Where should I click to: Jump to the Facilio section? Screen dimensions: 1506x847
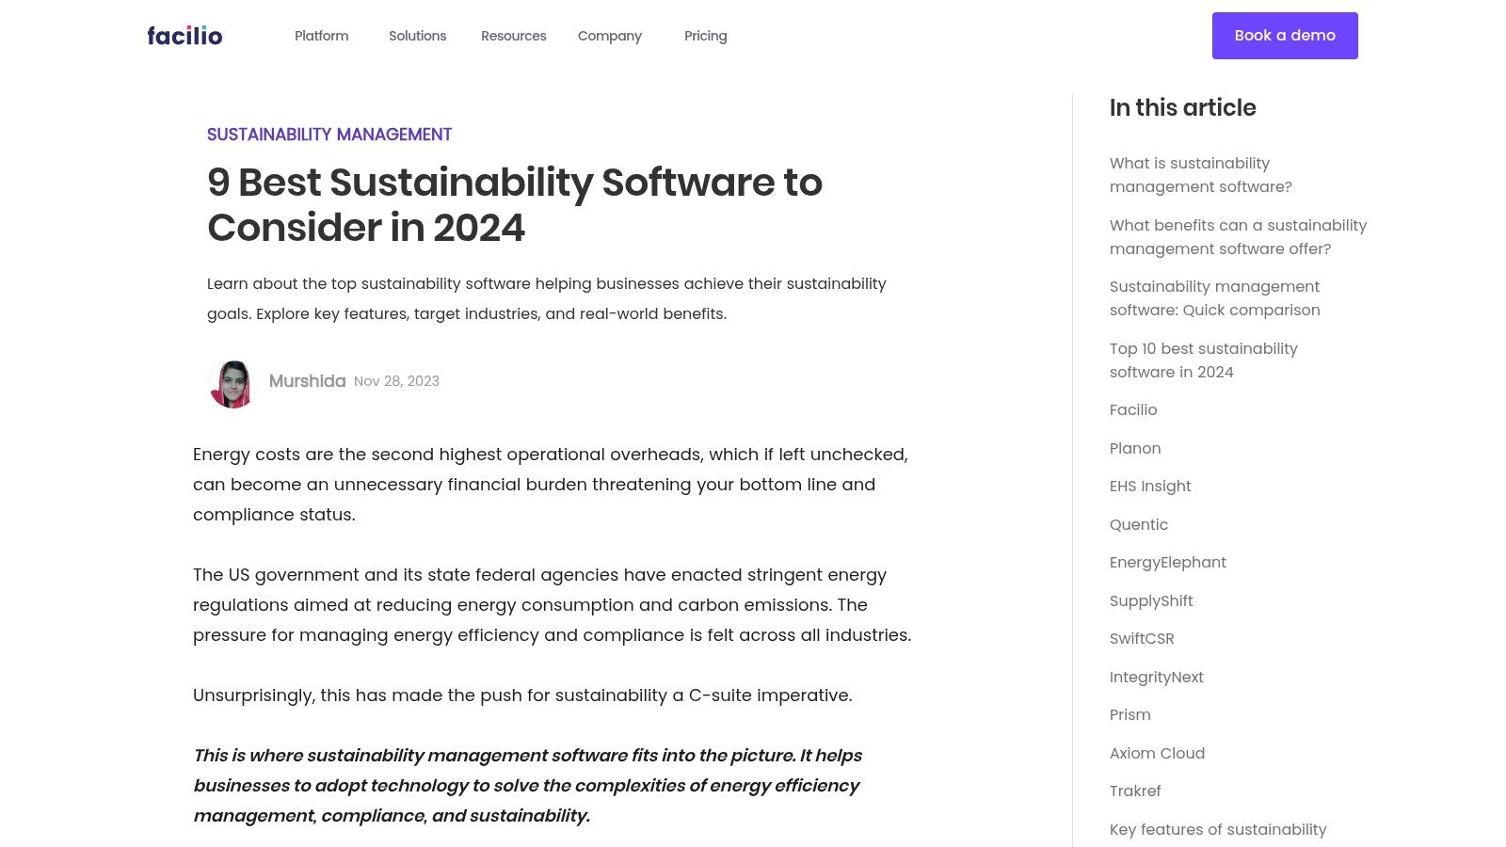click(1133, 409)
